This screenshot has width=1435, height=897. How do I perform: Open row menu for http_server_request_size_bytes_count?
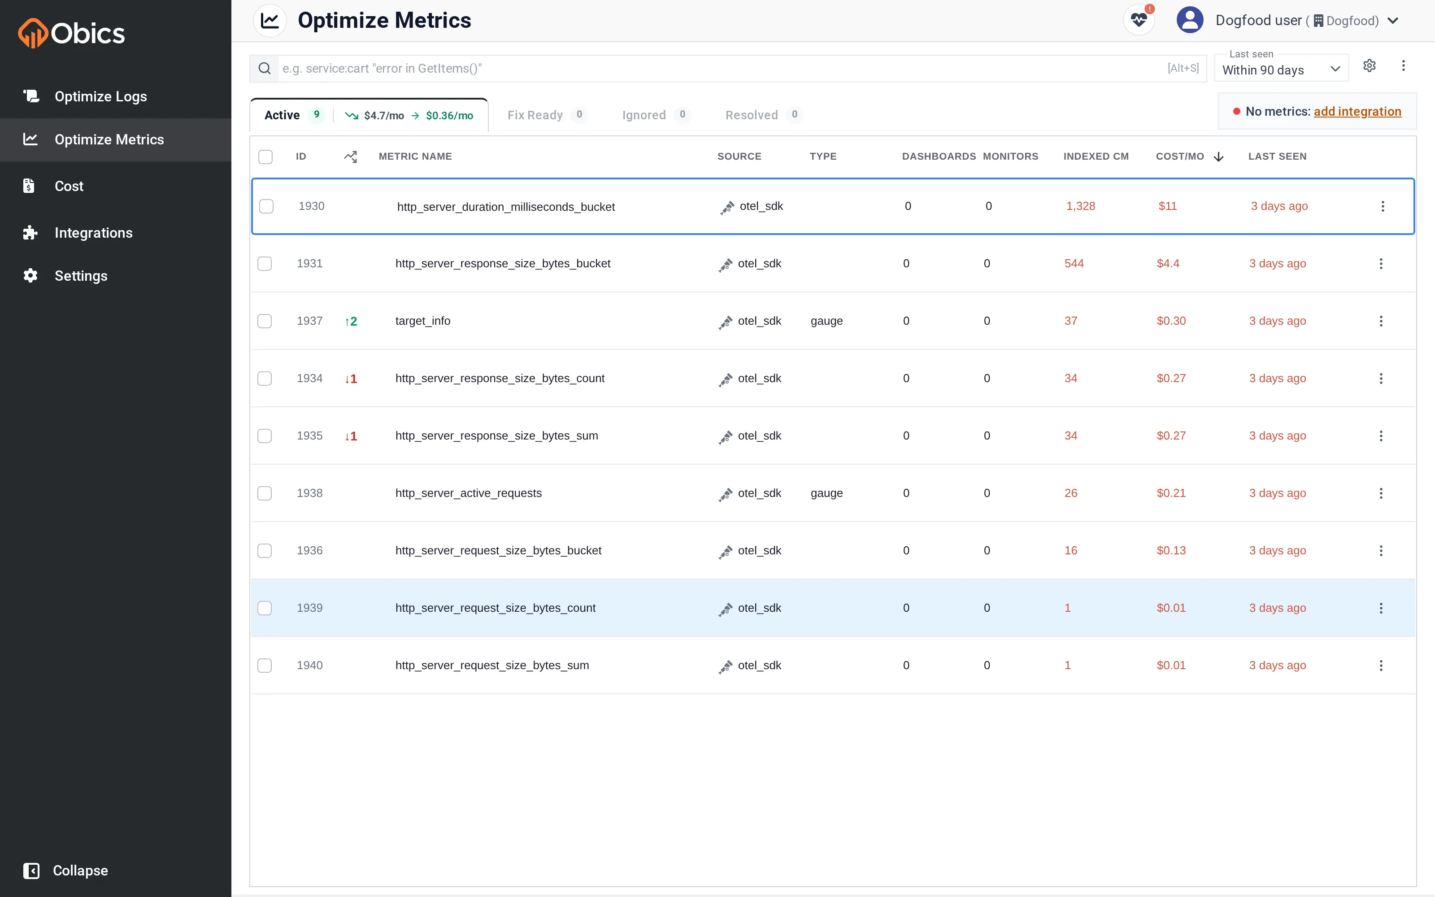1381,608
